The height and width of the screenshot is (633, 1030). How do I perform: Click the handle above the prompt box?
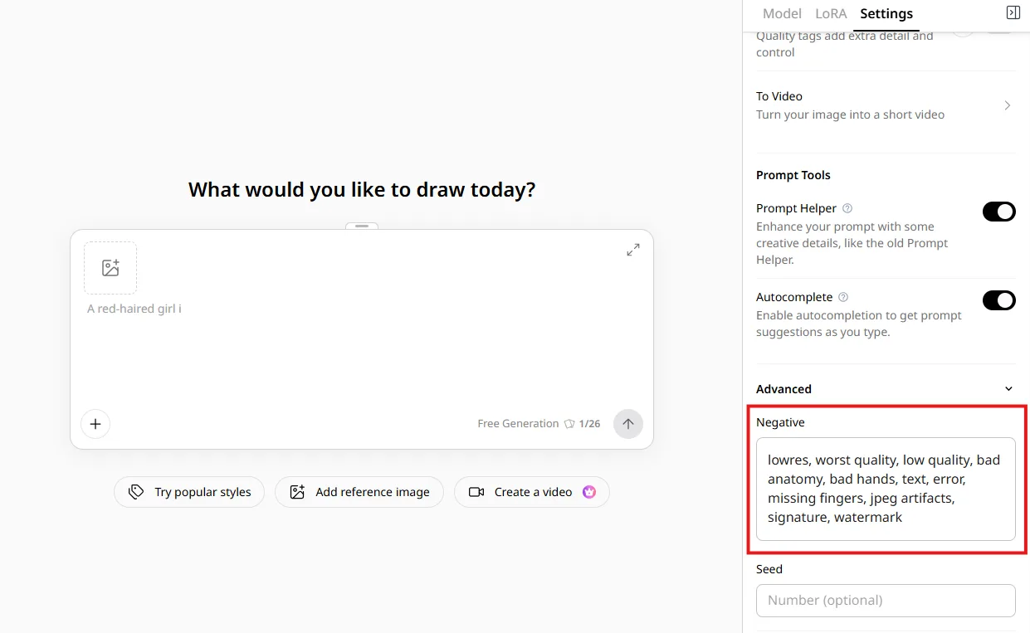coord(362,226)
